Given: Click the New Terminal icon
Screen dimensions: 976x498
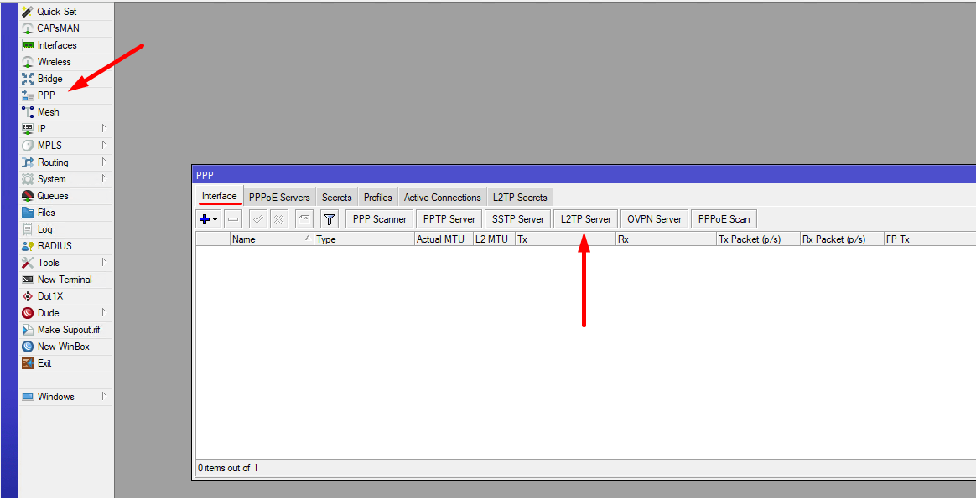Looking at the screenshot, I should point(28,280).
